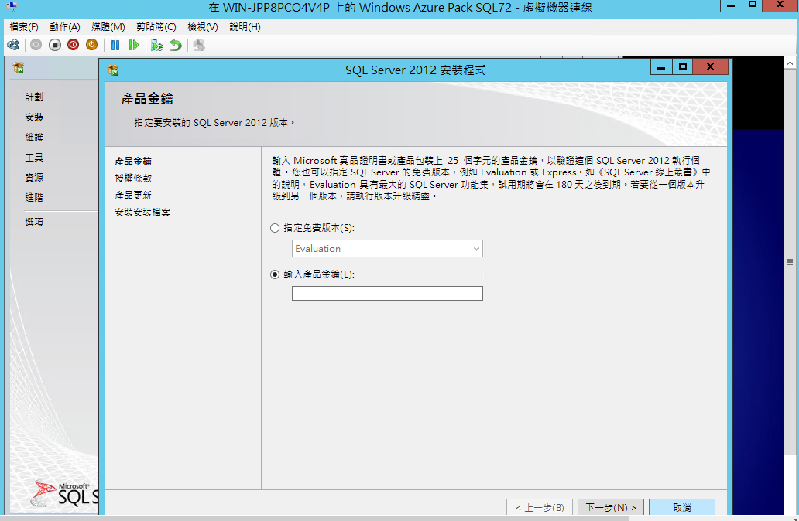Click the 授權條款 step in wizard list
Screen dimensions: 799x521
coord(133,178)
